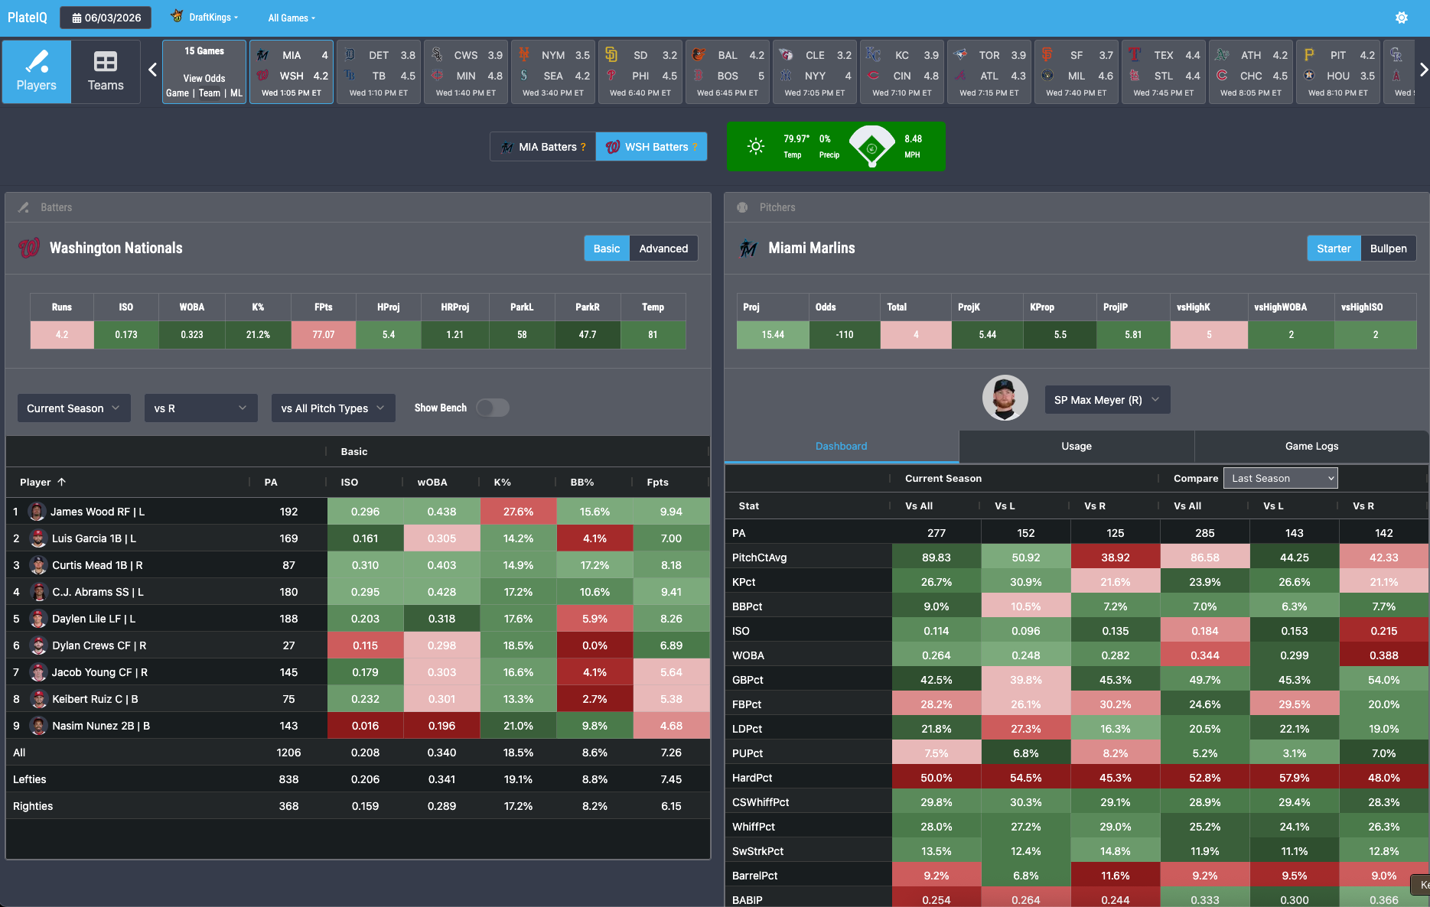Open the Compare Last Season dropdown
The height and width of the screenshot is (907, 1430).
click(1281, 478)
